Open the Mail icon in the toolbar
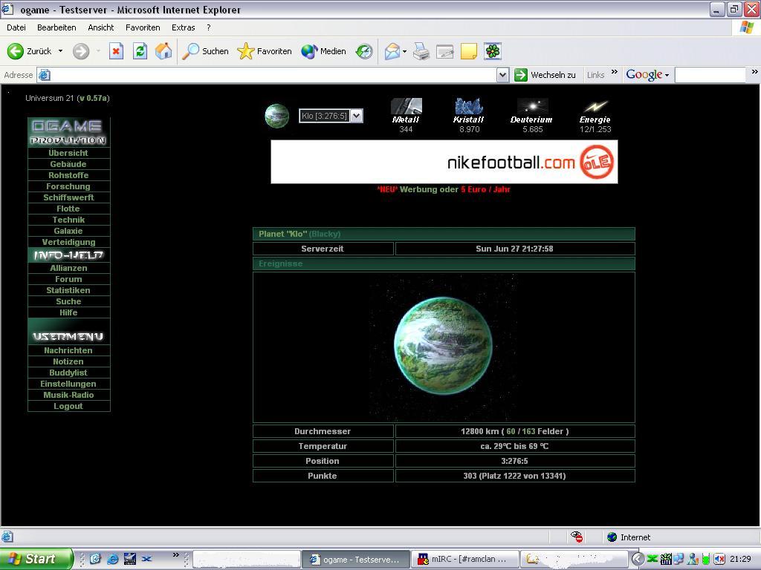Viewport: 761px width, 570px height. pos(392,51)
